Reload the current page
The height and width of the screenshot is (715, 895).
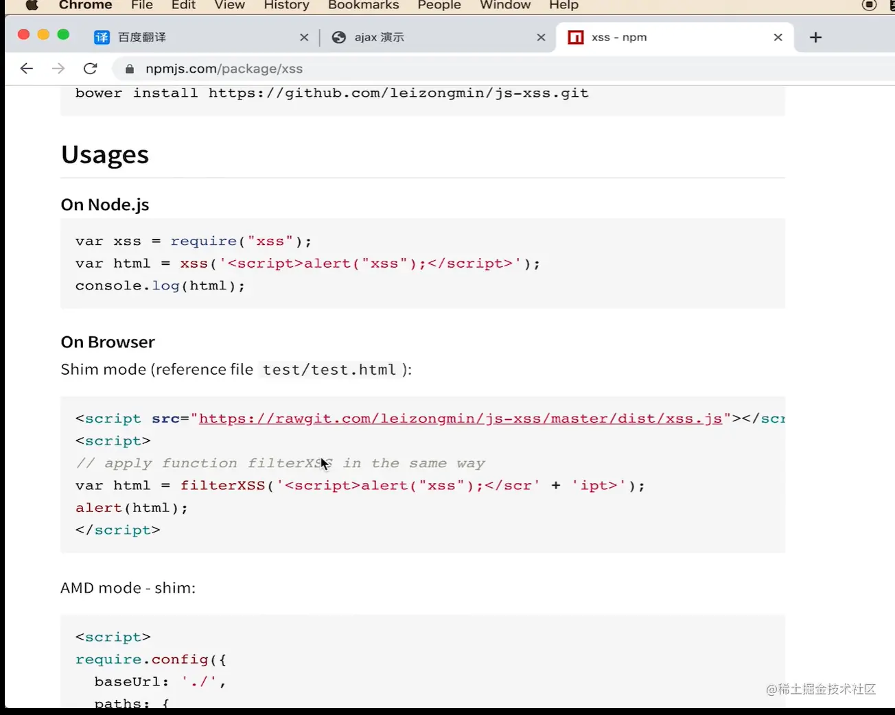(90, 69)
